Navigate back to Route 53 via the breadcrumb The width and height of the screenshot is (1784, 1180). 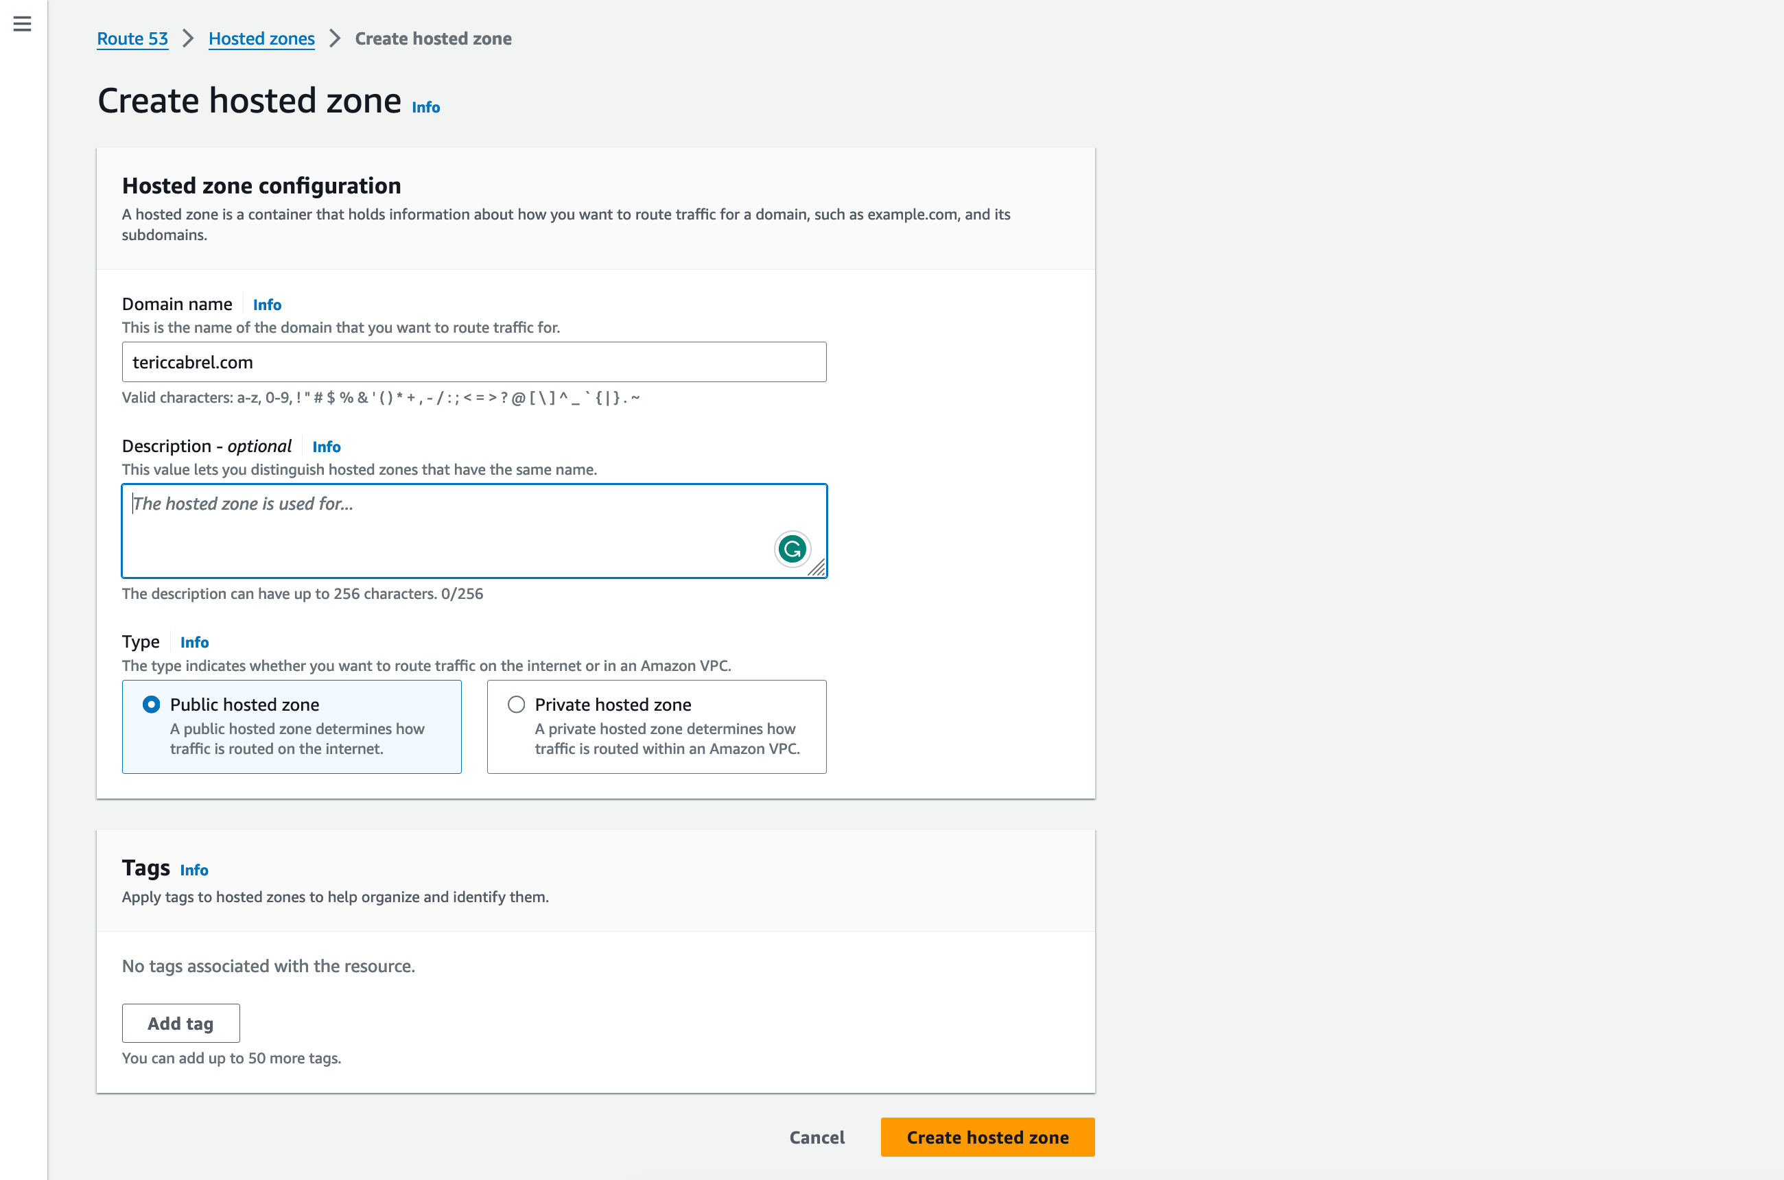(132, 38)
